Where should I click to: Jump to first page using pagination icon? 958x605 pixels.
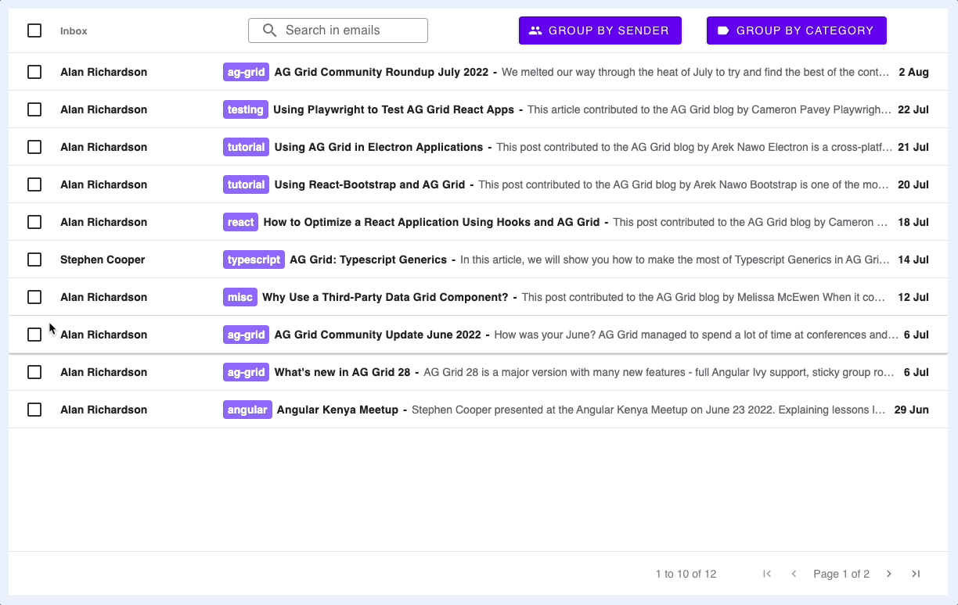pos(766,573)
